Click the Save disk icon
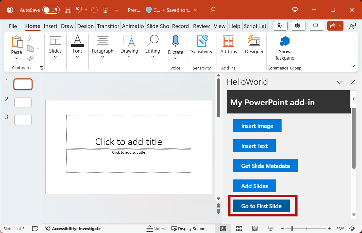This screenshot has width=362, height=233. [x=68, y=10]
